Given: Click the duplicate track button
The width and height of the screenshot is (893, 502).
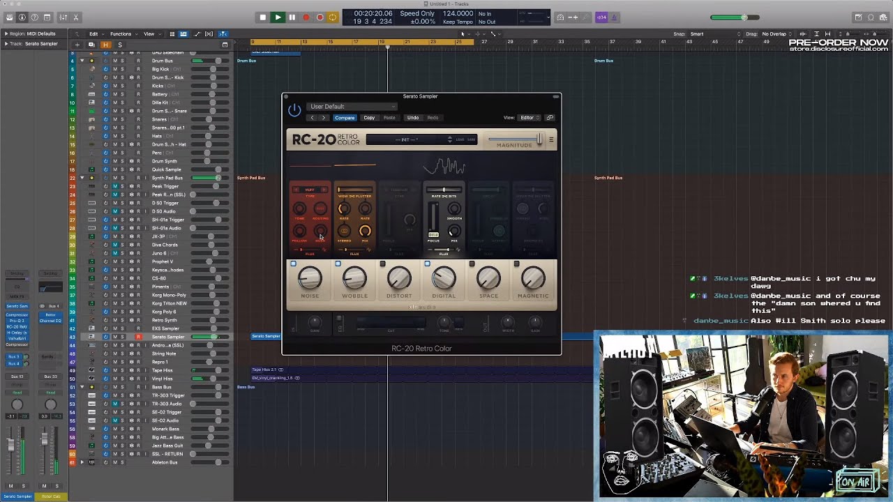Looking at the screenshot, I should point(91,45).
